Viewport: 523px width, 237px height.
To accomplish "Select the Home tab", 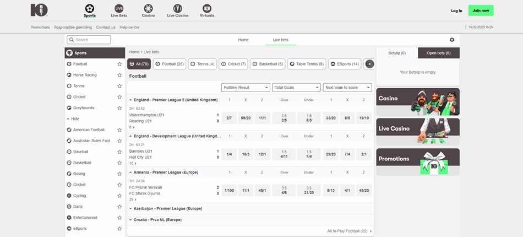I will (243, 40).
